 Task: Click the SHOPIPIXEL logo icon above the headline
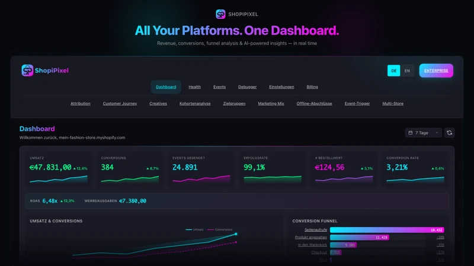click(x=220, y=14)
